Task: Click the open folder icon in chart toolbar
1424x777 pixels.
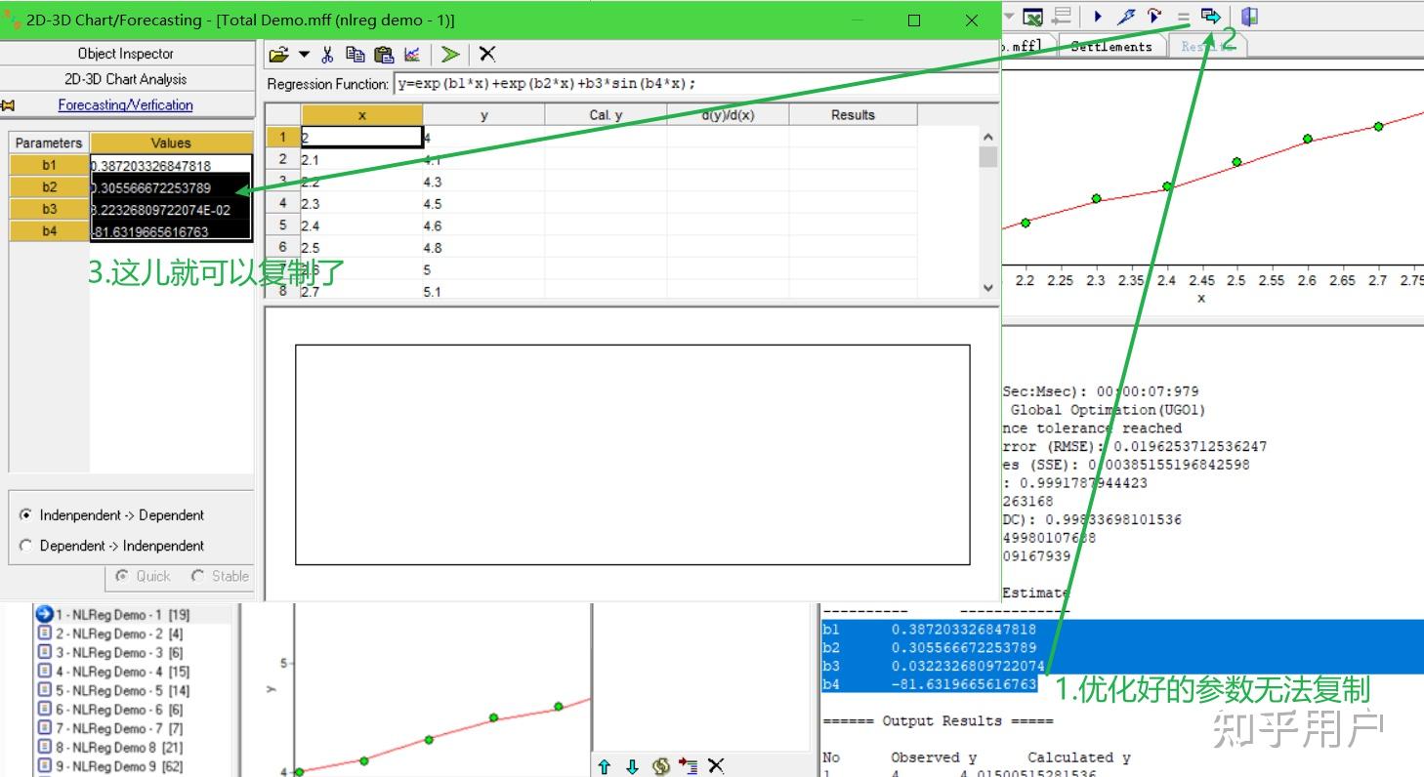Action: pyautogui.click(x=278, y=55)
